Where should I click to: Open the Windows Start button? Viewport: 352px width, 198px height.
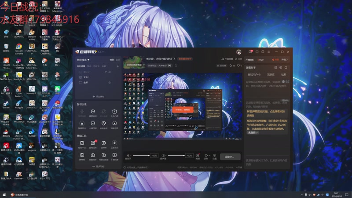(x=4, y=194)
